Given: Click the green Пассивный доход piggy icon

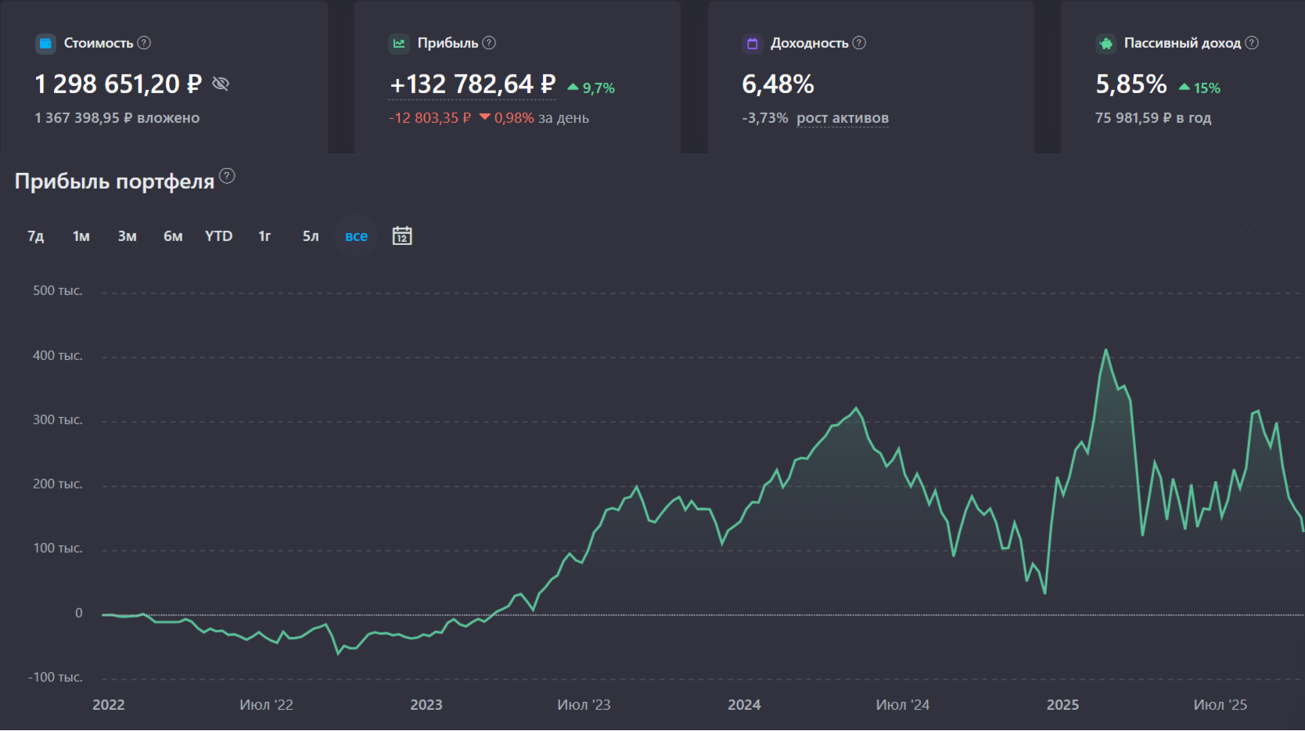Looking at the screenshot, I should tap(1105, 44).
